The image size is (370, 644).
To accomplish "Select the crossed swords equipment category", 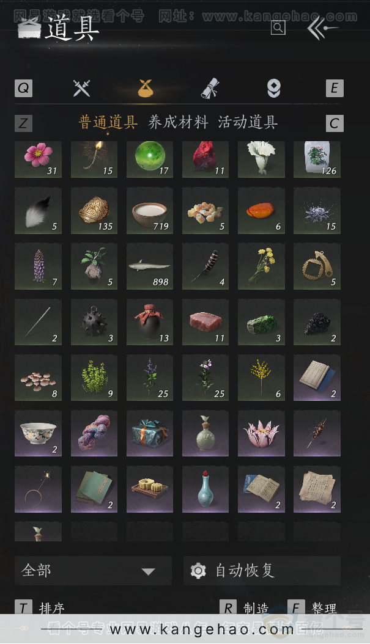I will [81, 89].
